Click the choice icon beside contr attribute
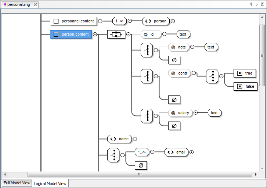This screenshot has height=188, width=267. 147,76
